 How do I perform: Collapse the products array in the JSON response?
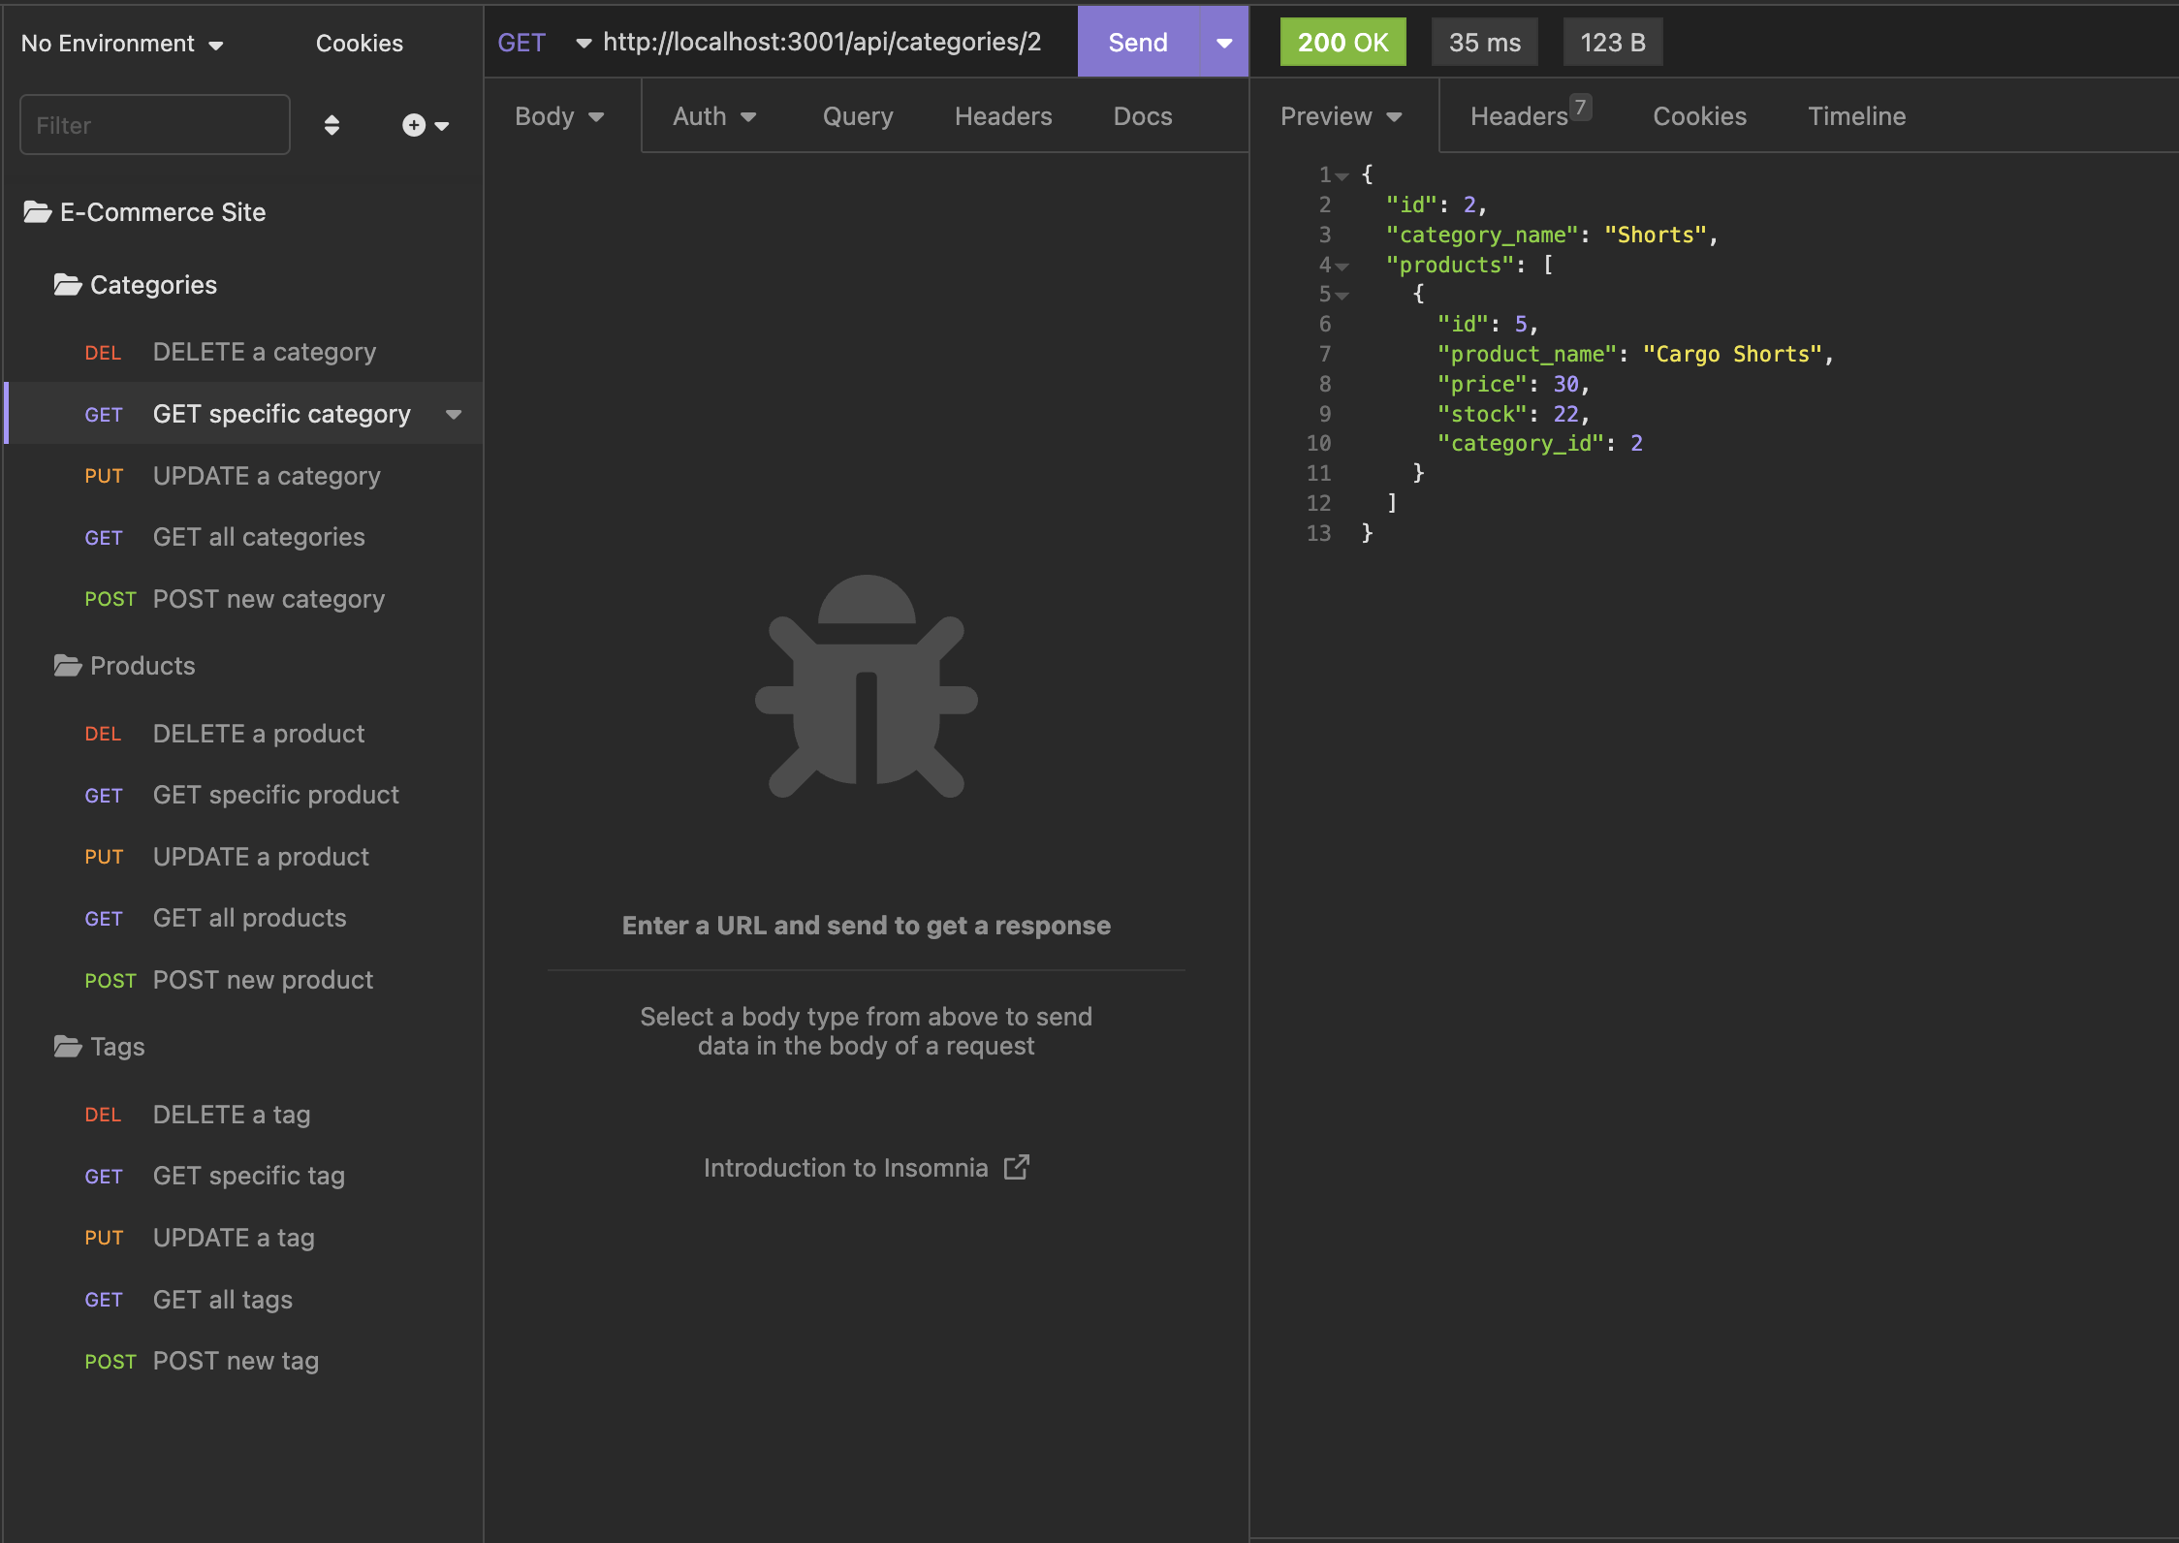pyautogui.click(x=1342, y=266)
